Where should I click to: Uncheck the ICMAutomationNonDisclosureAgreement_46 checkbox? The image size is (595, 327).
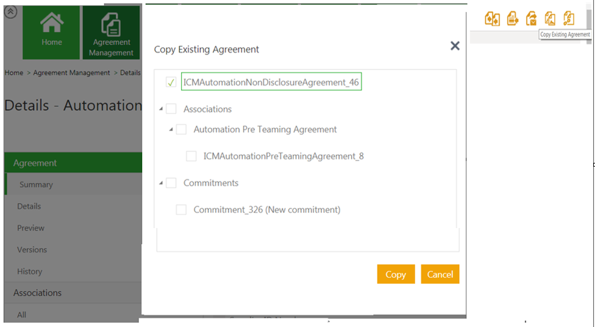171,82
